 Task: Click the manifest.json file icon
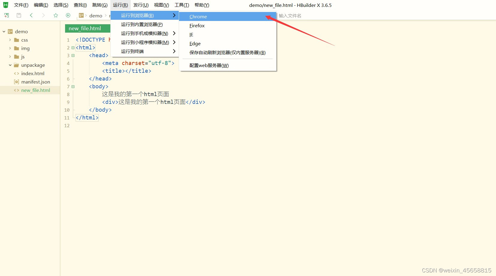(x=16, y=82)
